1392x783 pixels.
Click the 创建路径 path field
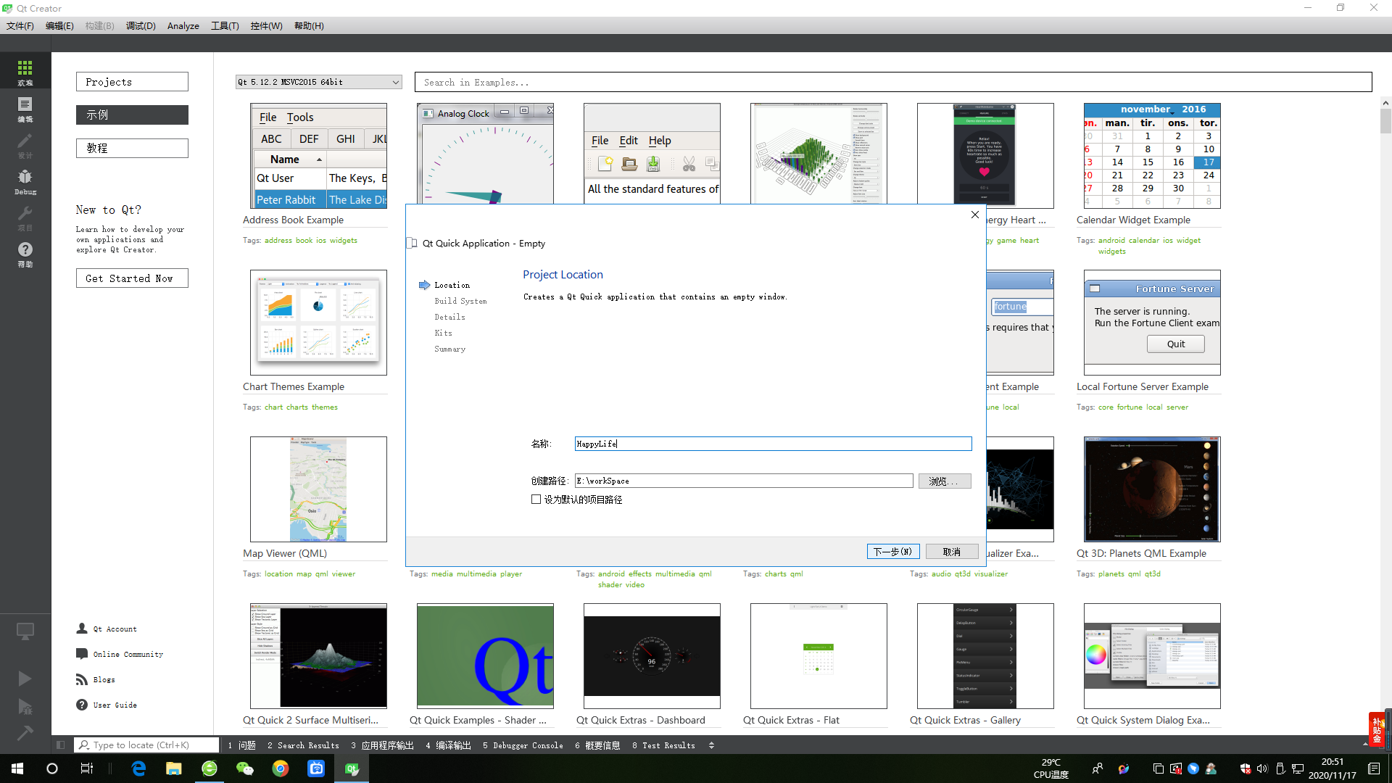point(744,481)
